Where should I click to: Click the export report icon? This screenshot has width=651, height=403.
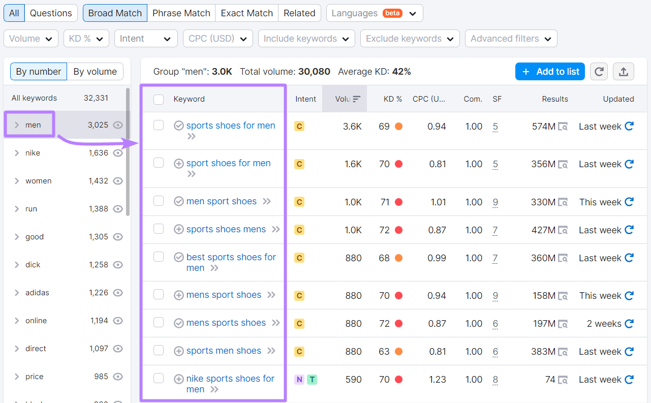click(x=623, y=71)
